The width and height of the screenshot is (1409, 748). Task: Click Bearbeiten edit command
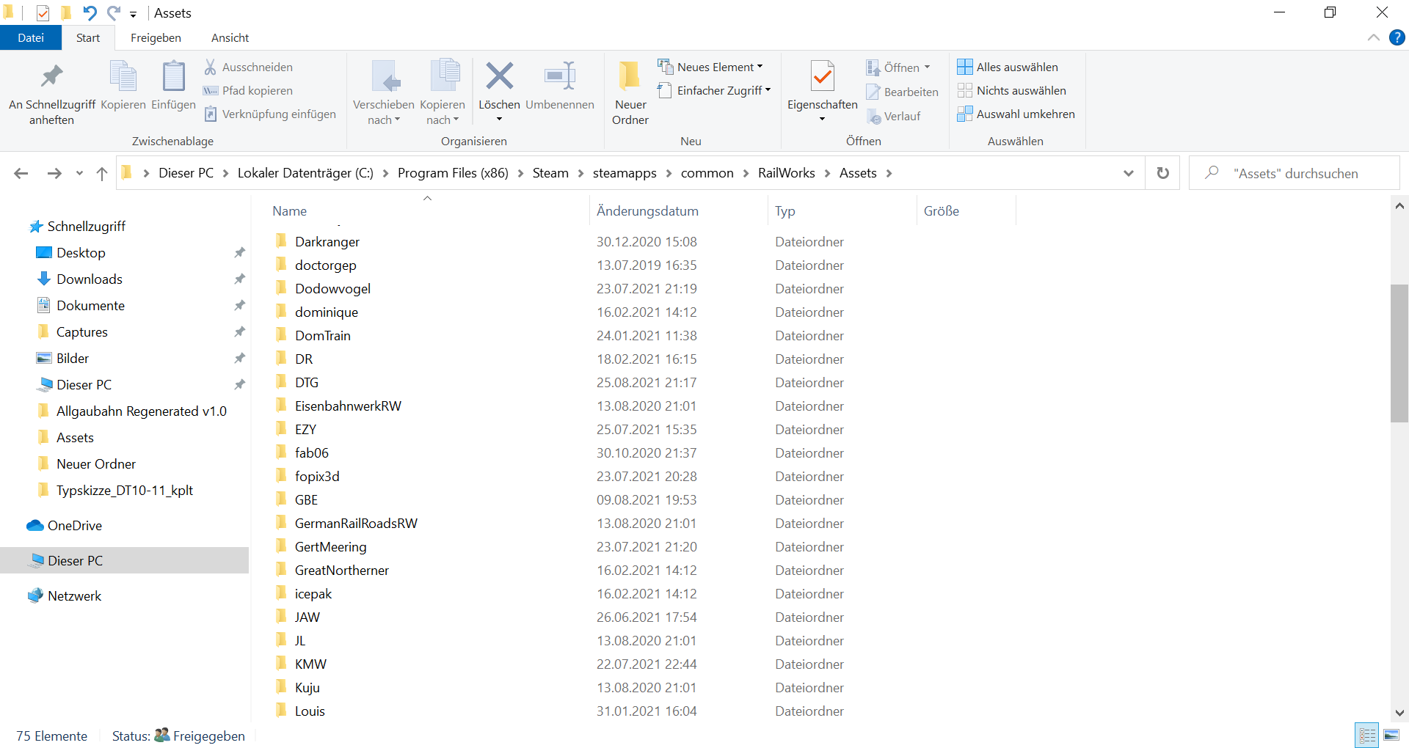902,92
